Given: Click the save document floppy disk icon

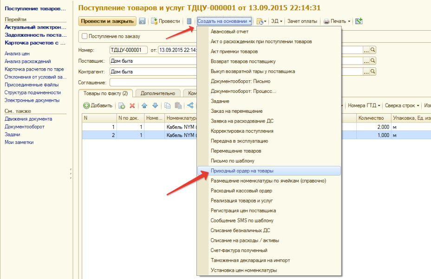Looking at the screenshot, I should (142, 21).
